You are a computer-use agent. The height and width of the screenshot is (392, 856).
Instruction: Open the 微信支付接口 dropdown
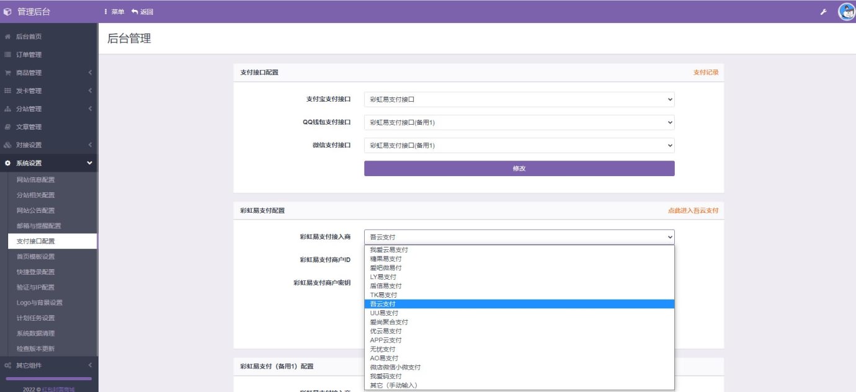519,145
